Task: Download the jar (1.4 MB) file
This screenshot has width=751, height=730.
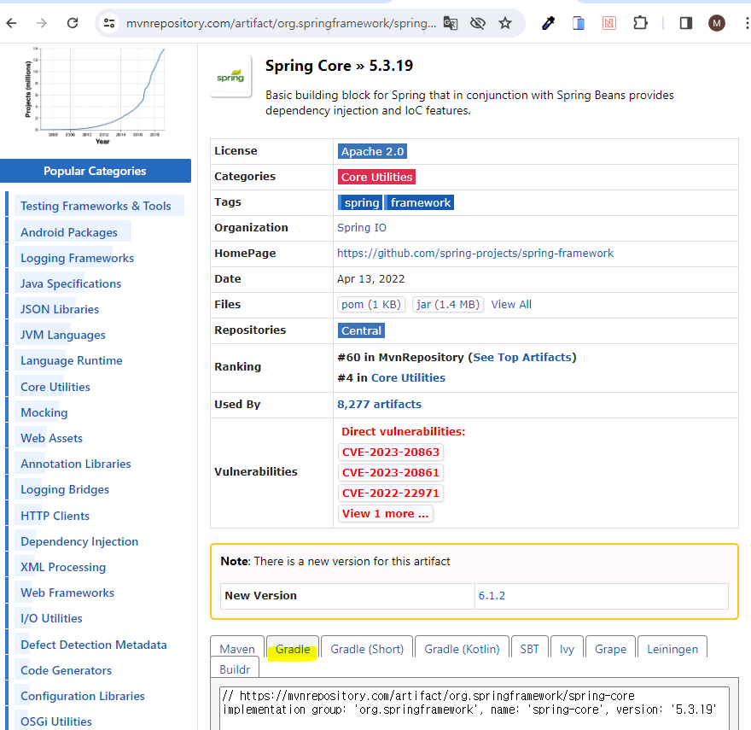Action: click(448, 304)
